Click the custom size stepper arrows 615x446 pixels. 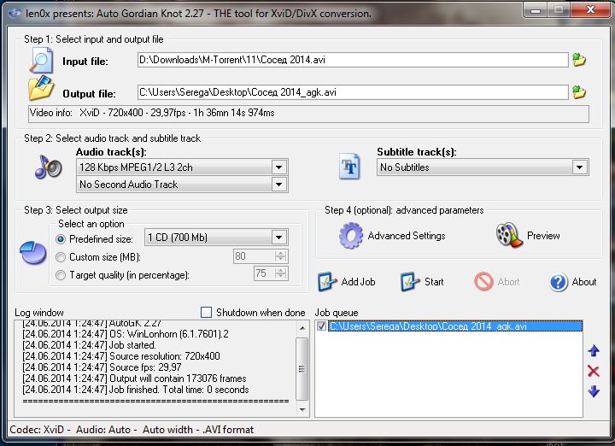tap(280, 256)
